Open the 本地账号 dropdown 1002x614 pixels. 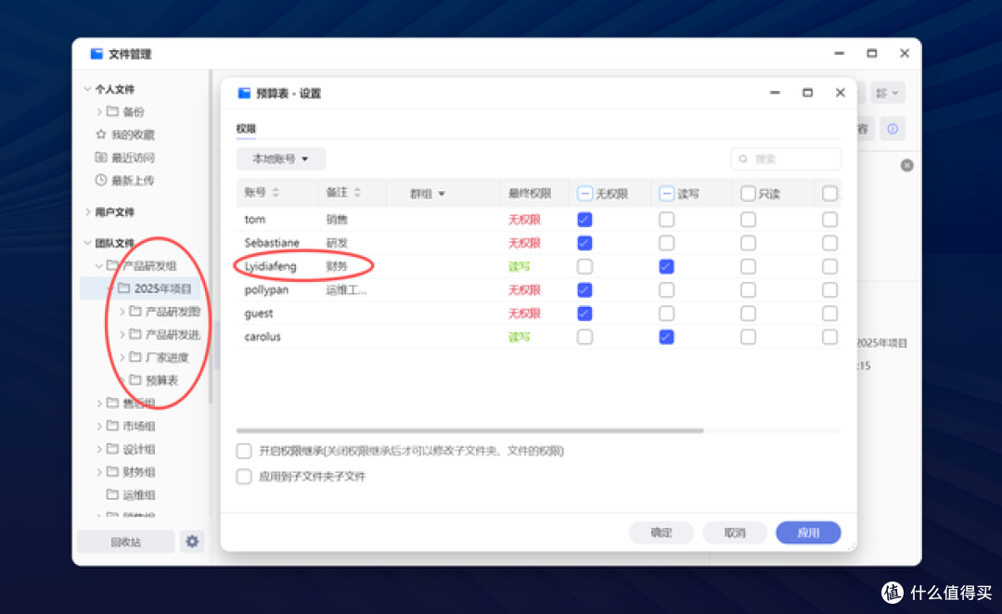coord(280,159)
